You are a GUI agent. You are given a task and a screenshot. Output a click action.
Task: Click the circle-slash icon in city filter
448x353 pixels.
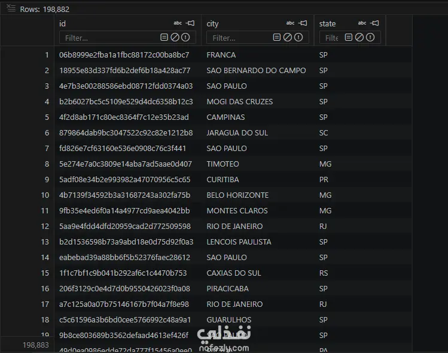288,37
